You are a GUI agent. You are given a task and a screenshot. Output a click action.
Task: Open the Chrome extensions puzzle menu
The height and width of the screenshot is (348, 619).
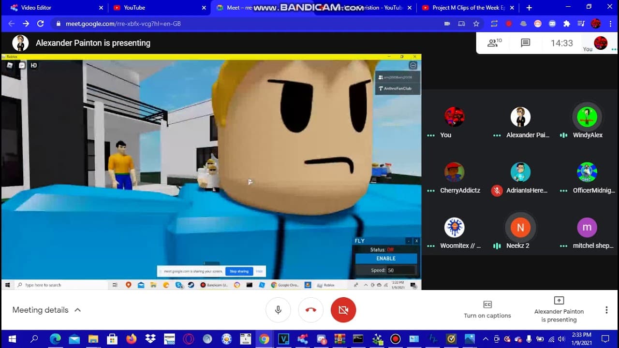pos(567,23)
